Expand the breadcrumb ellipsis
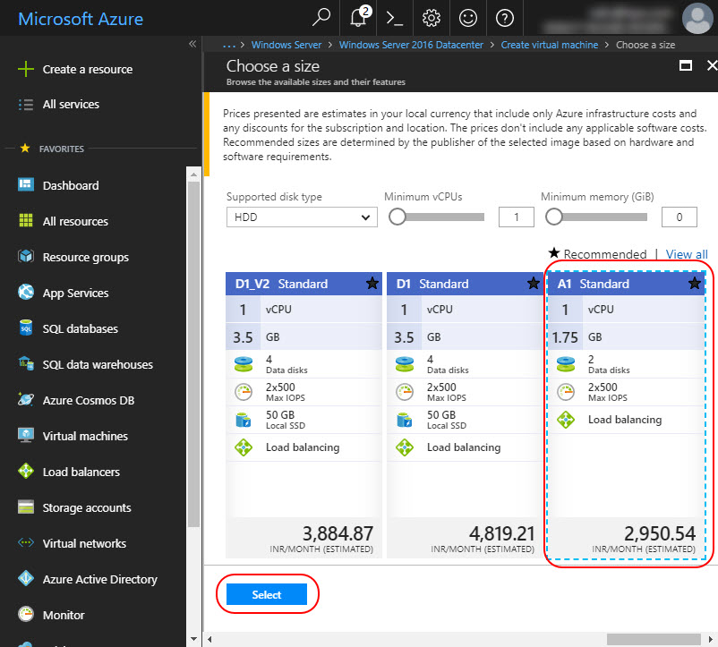 click(x=229, y=46)
